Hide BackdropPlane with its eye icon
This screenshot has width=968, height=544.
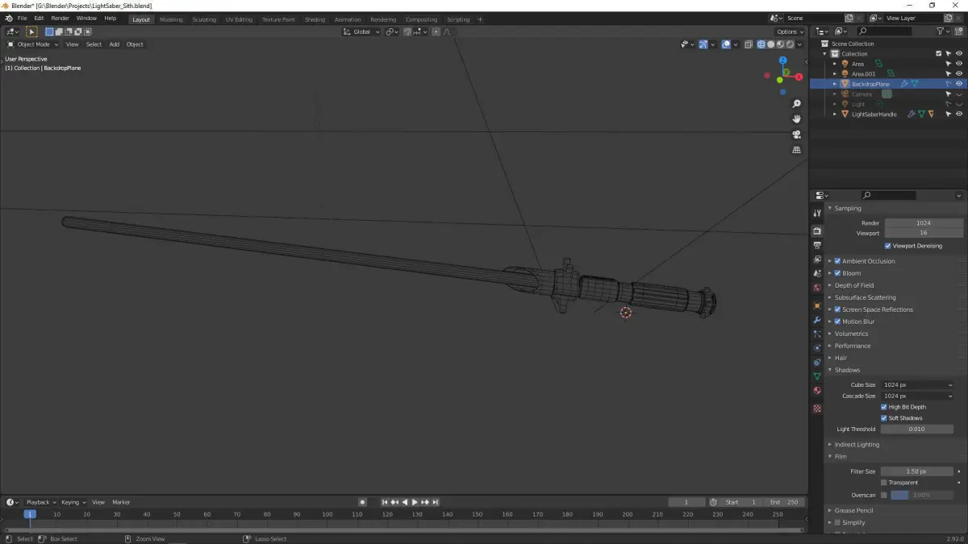pyautogui.click(x=959, y=84)
